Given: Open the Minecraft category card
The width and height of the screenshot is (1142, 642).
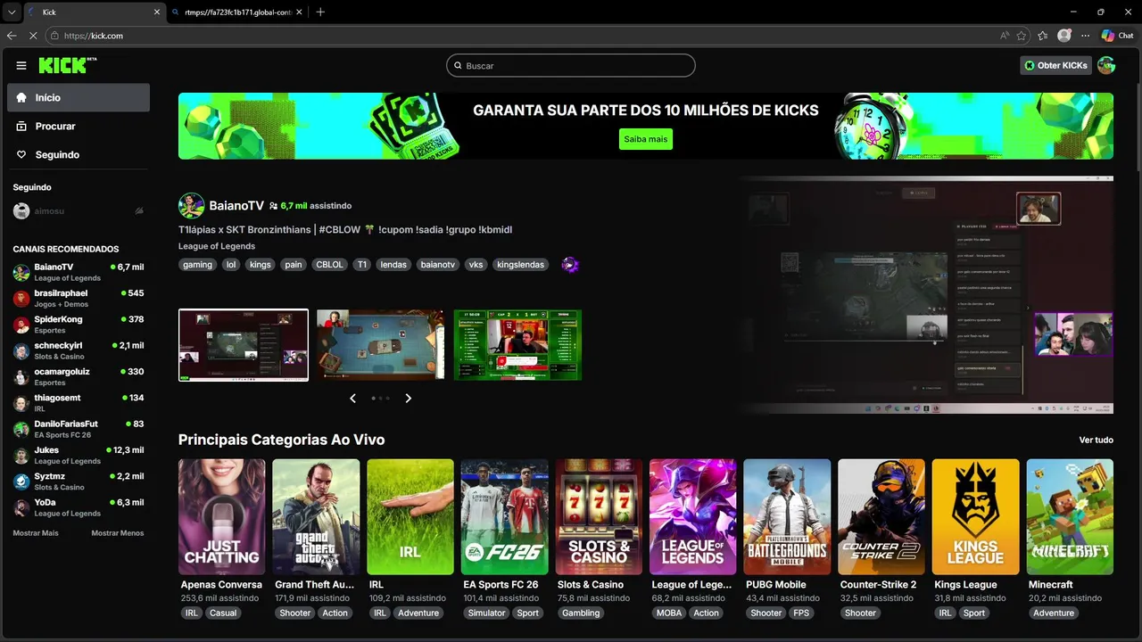Looking at the screenshot, I should point(1070,517).
